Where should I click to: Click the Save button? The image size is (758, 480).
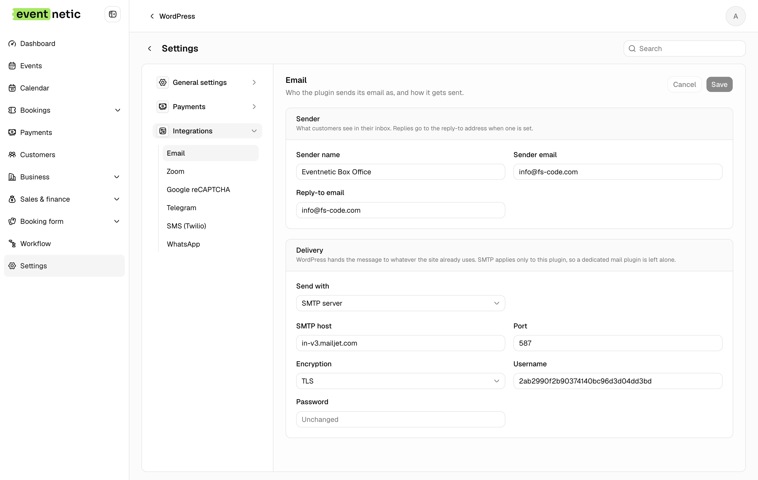[x=719, y=84]
